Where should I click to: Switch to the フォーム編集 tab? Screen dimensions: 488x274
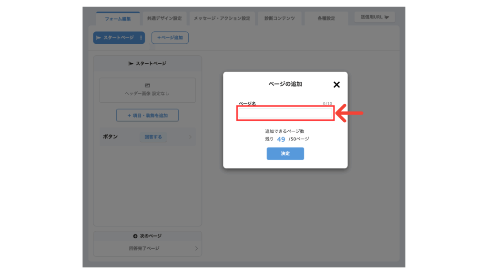coord(118,19)
